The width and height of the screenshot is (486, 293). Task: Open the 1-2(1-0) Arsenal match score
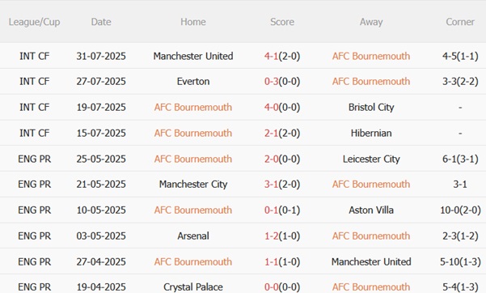click(x=282, y=236)
